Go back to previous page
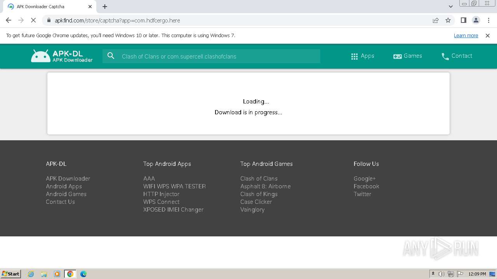Screen dimensions: 497x279 9,20
